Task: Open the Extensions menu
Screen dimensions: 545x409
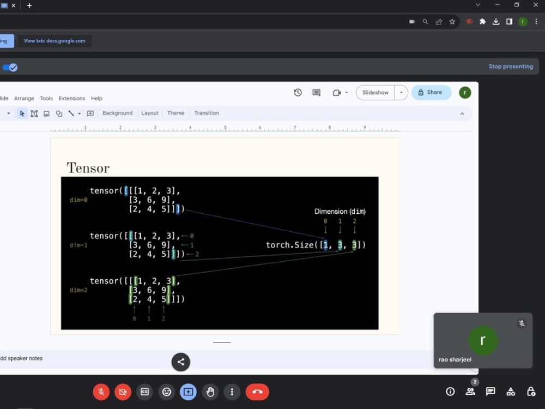Action: coord(71,98)
